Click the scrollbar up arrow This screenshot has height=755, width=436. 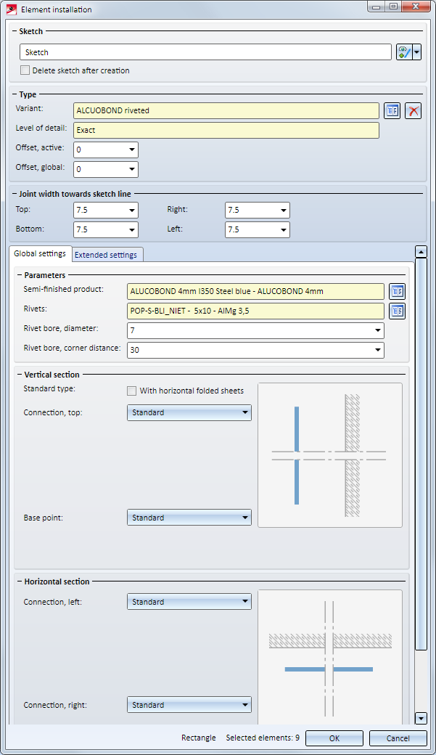click(x=421, y=252)
